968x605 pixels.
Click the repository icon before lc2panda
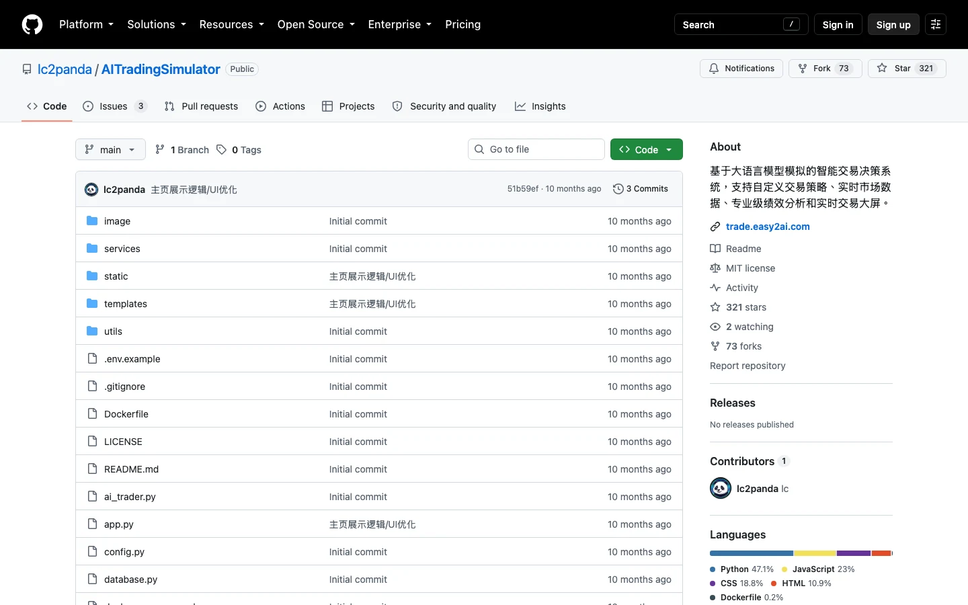point(27,69)
